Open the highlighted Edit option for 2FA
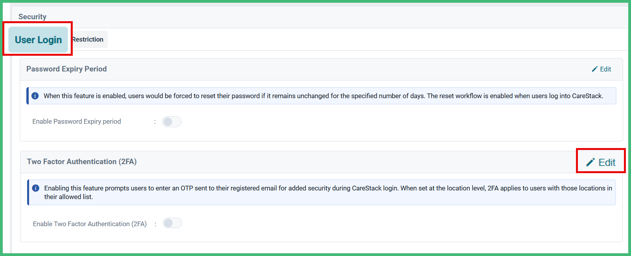Viewport: 631px width, 256px height. tap(601, 162)
